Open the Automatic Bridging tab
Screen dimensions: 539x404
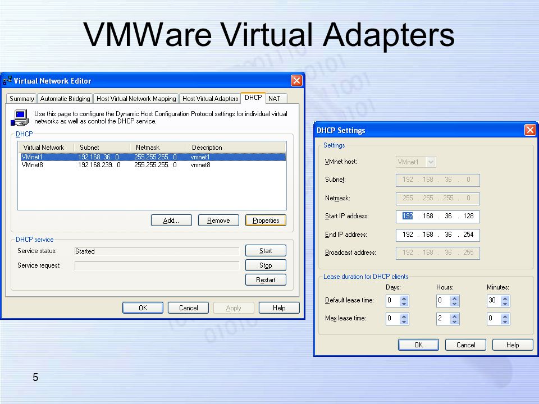[65, 99]
